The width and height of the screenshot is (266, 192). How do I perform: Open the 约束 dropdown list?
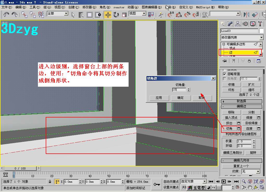pos(251,172)
